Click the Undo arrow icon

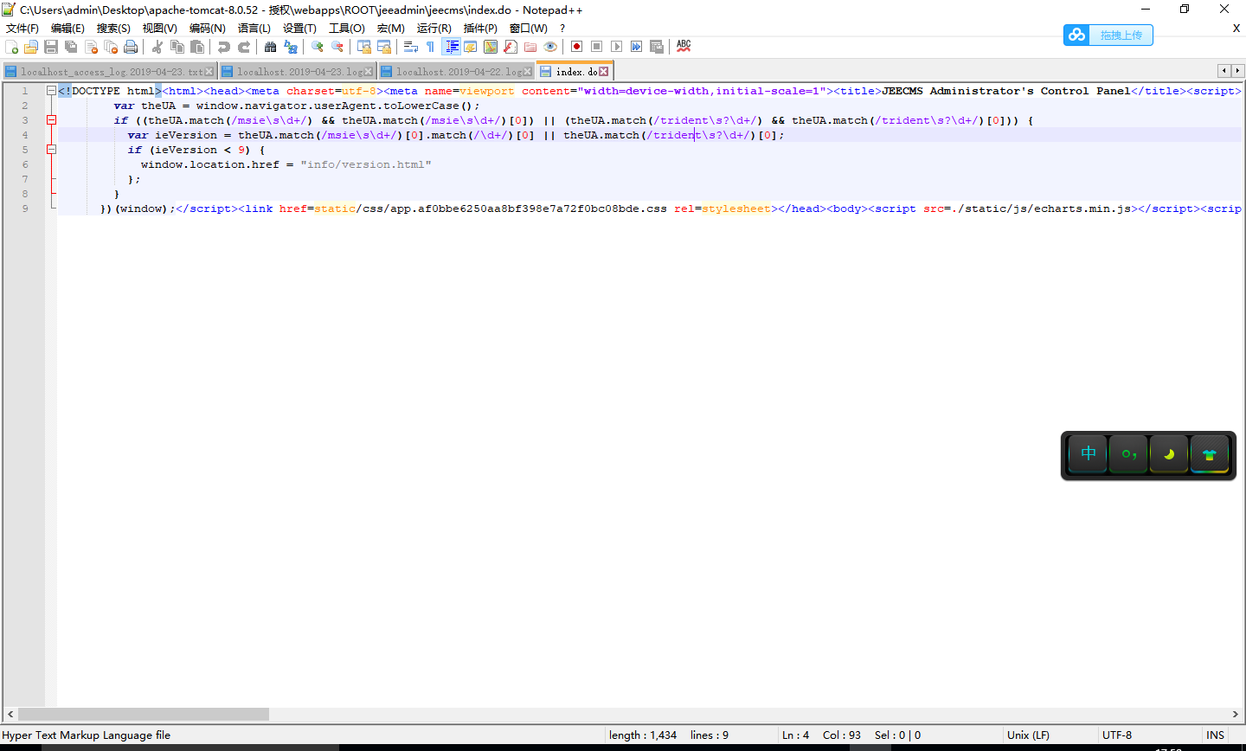tap(223, 47)
